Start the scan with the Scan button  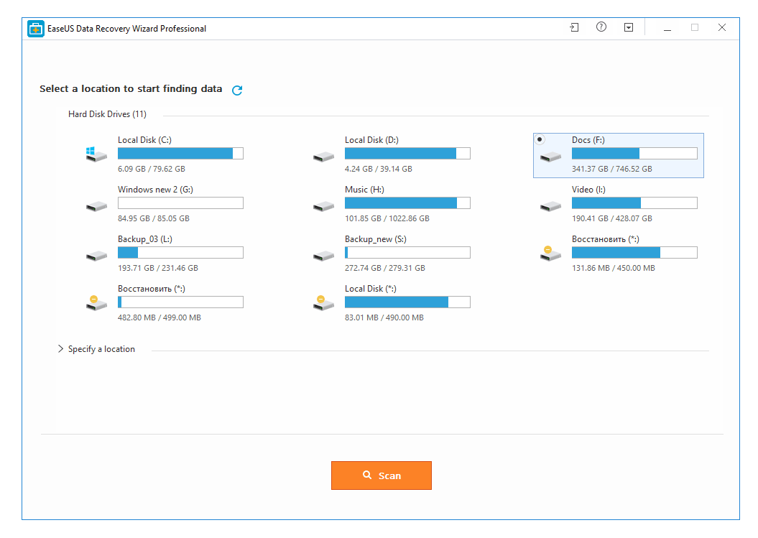click(382, 476)
